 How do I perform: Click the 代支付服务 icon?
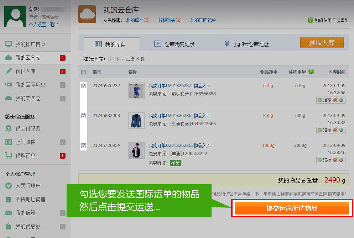(9, 128)
